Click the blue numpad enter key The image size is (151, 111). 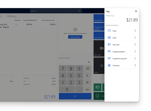point(75,96)
